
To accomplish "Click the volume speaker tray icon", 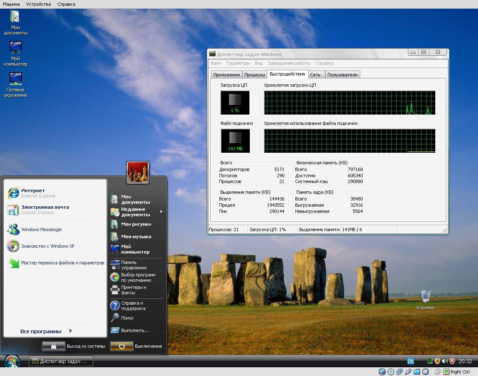I will [444, 361].
